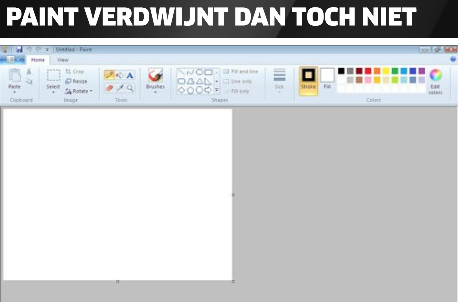Open the Select dropdown arrow
458x302 pixels.
tap(54, 92)
